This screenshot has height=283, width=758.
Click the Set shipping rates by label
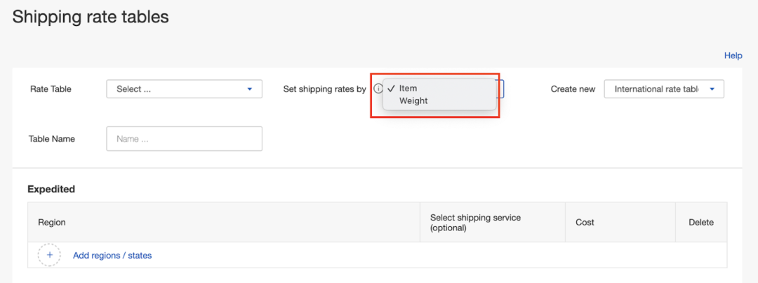tap(324, 89)
